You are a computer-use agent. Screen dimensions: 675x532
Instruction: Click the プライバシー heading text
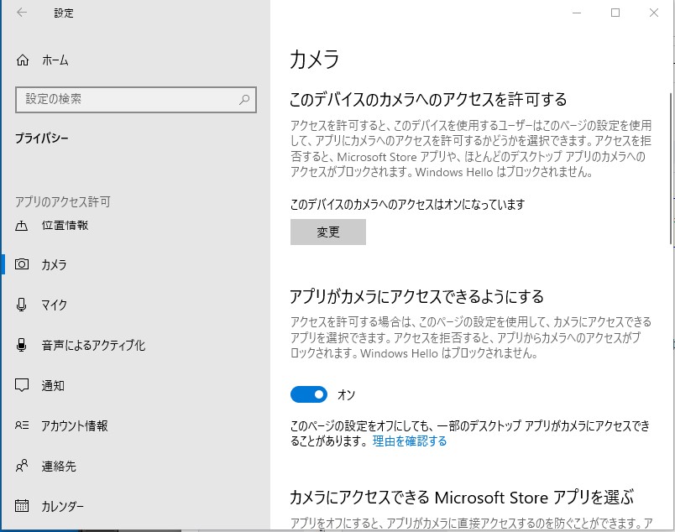point(42,138)
